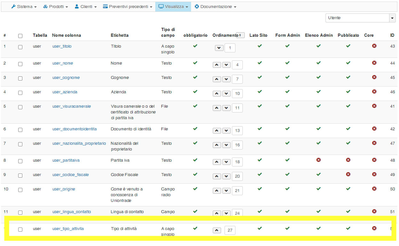399x246 pixels.
Task: Open the Visualizza menu
Action: [x=173, y=7]
